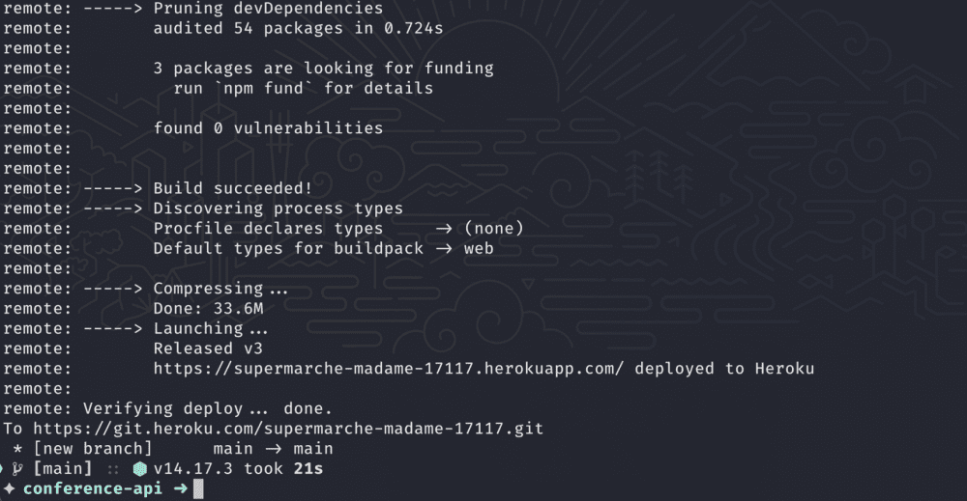Click the git branch icon in prompt

tap(18, 469)
